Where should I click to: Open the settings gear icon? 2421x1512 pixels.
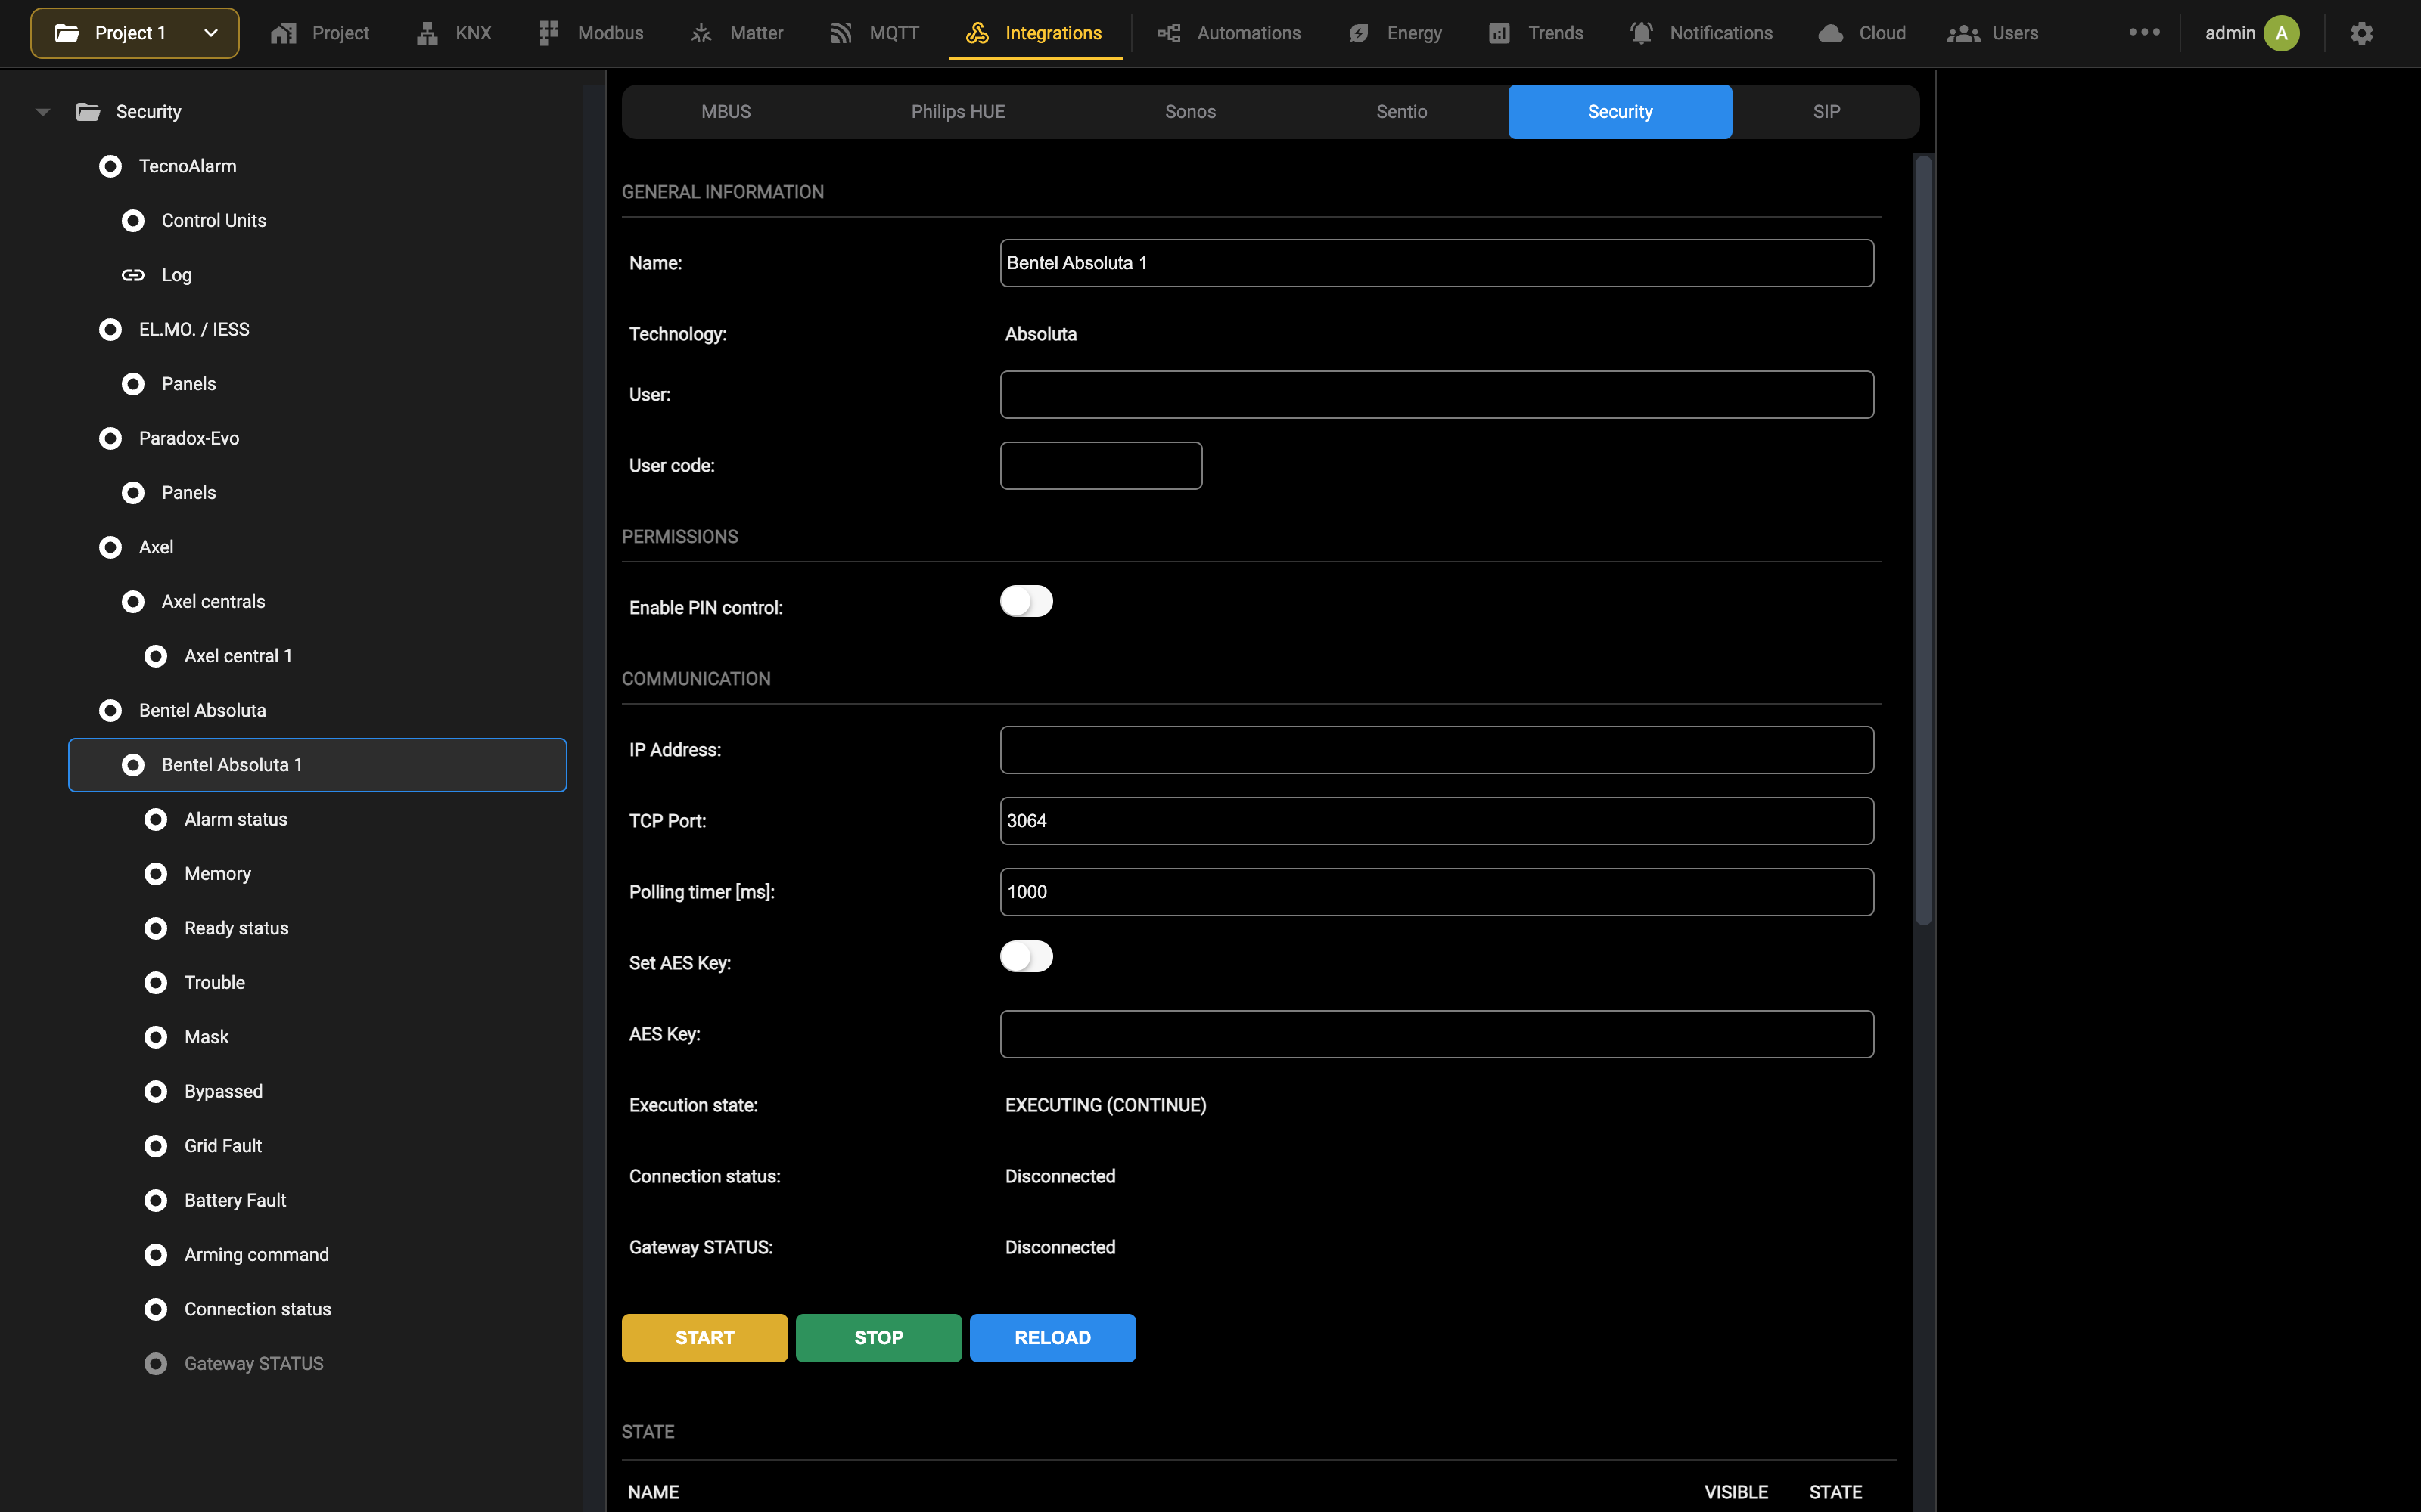click(2361, 33)
